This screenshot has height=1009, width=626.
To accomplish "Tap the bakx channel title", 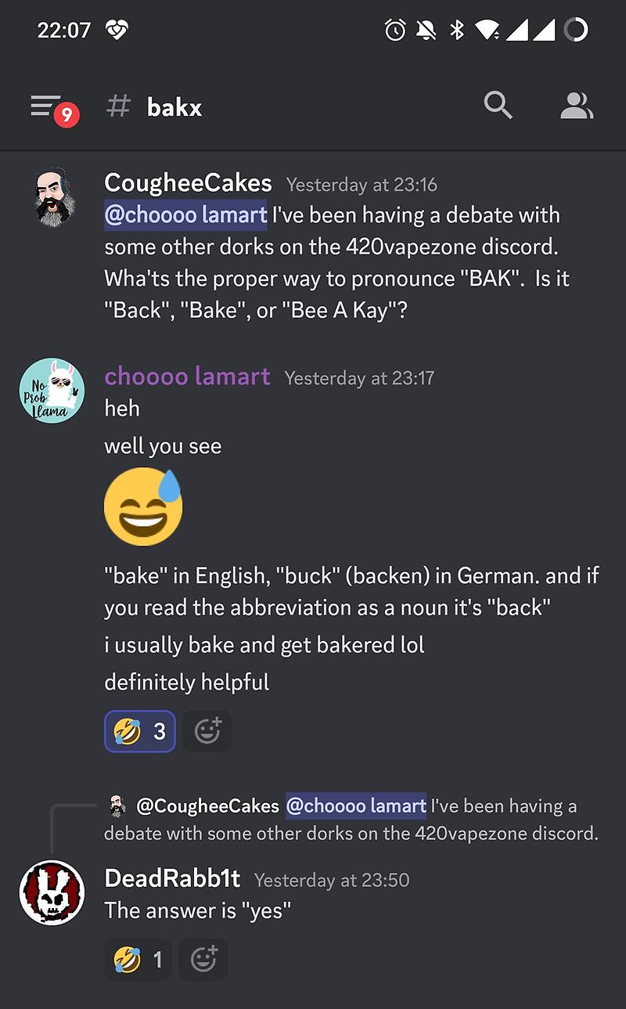I will pos(174,107).
